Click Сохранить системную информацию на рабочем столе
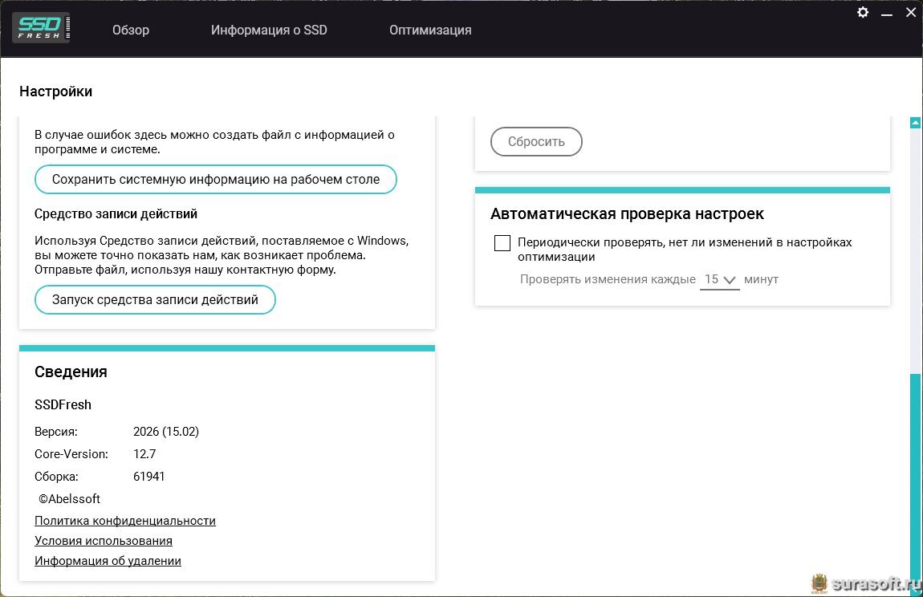Viewport: 923px width, 597px height. pos(215,180)
